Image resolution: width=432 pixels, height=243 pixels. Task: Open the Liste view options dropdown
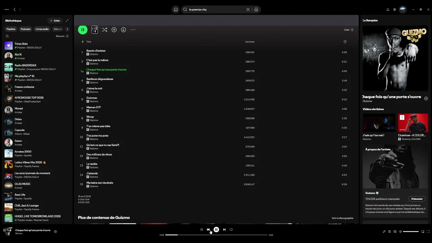pos(349,30)
